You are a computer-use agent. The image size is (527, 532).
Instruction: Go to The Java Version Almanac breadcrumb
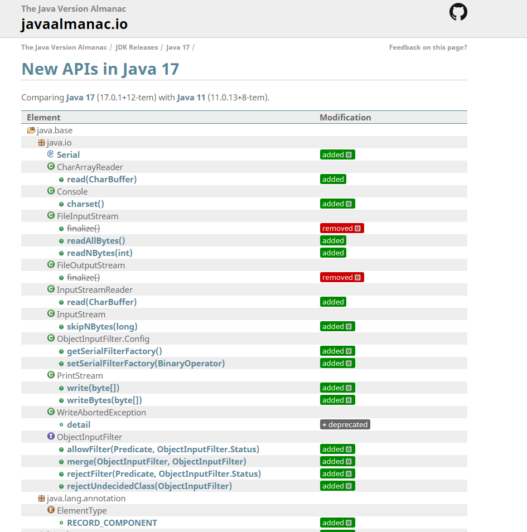[x=64, y=47]
